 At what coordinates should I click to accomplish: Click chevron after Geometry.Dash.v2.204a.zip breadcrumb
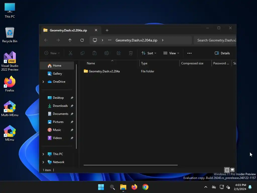[x=163, y=40]
